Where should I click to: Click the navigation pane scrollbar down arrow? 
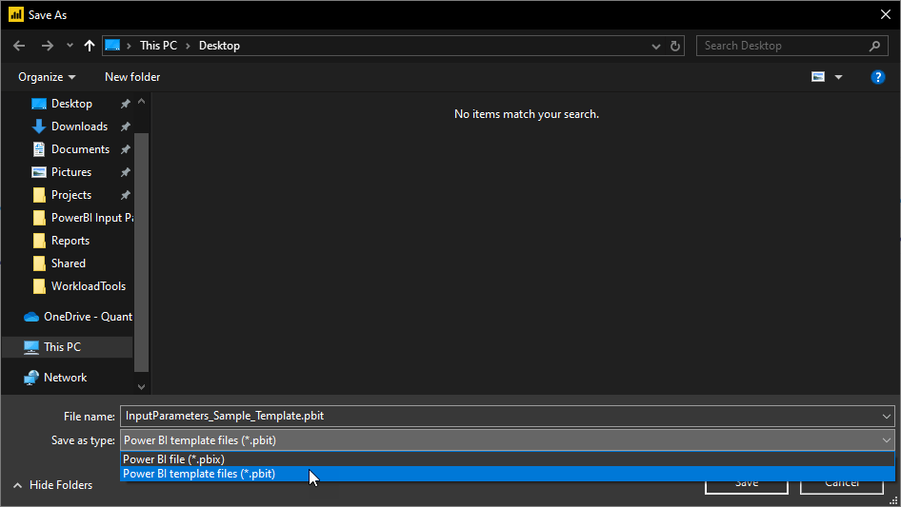[142, 386]
